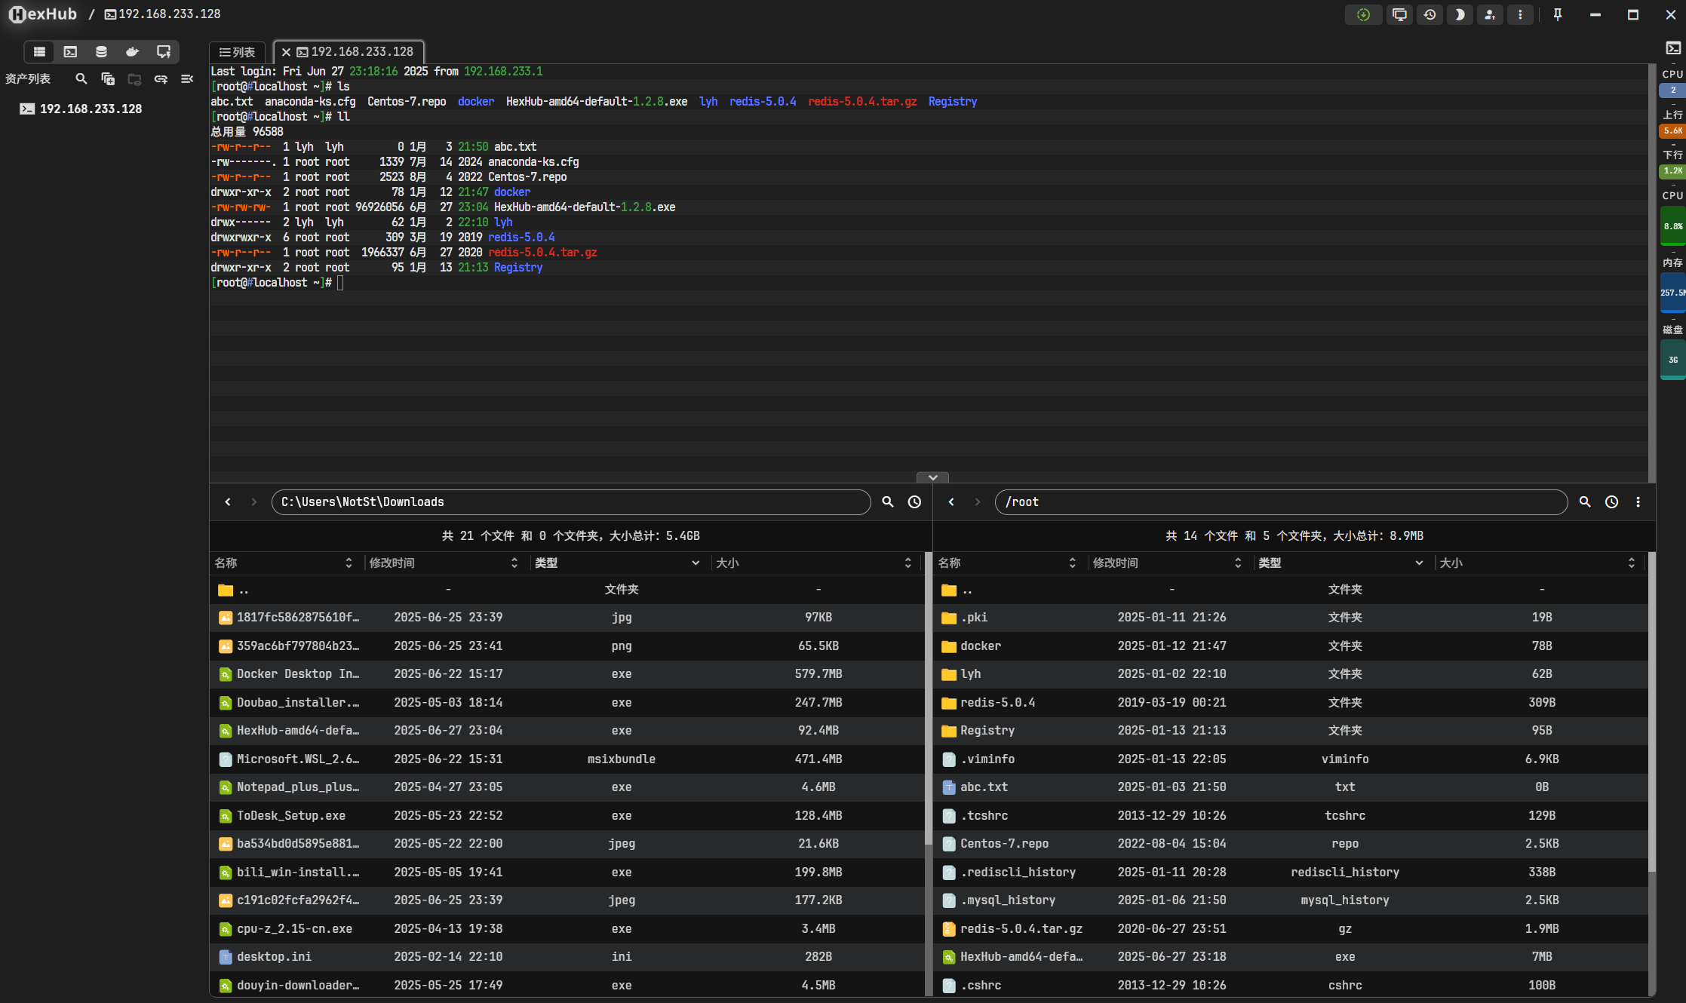The width and height of the screenshot is (1686, 1003).
Task: Select the 192.168.233.128 terminal tab
Action: click(355, 51)
